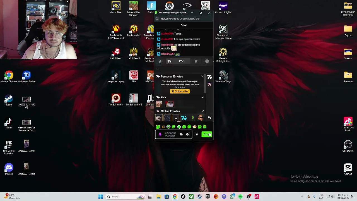The image size is (357, 201).
Task: Open chat settings gear beside Chat button
Action: (197, 135)
